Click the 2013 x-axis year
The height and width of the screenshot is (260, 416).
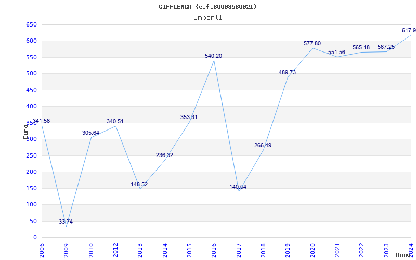[x=140, y=251]
